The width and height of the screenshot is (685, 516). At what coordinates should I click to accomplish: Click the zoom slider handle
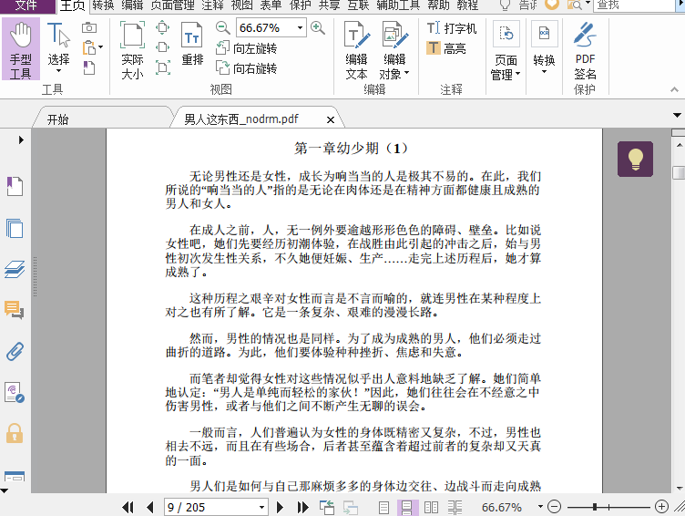[x=595, y=507]
